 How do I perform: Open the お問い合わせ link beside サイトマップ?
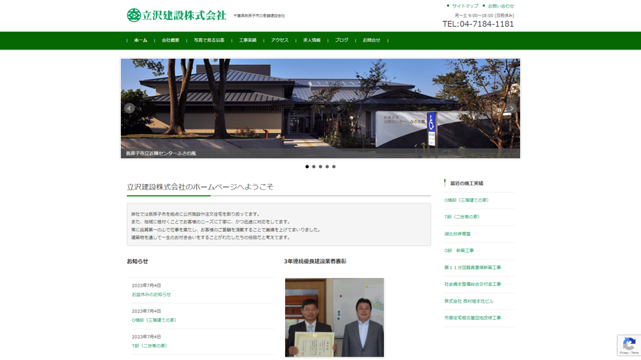click(501, 6)
